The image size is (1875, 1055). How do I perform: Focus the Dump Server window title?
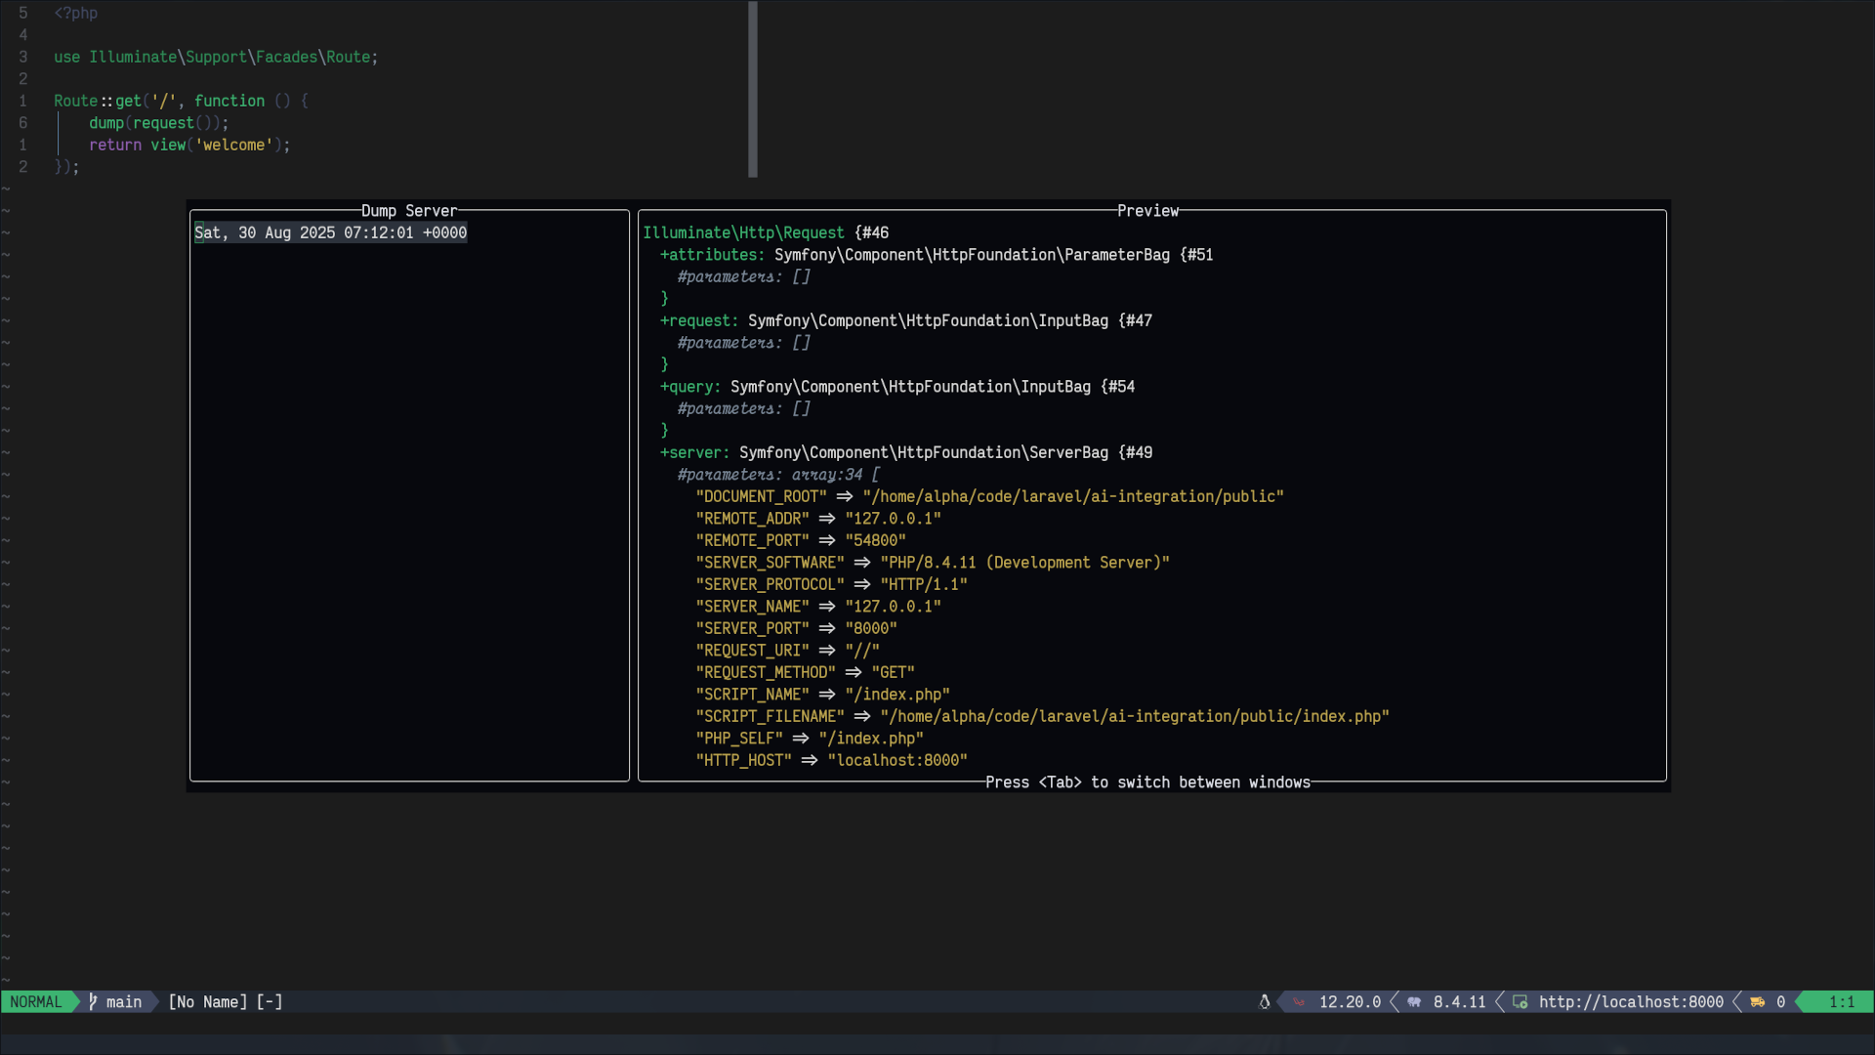click(x=408, y=211)
